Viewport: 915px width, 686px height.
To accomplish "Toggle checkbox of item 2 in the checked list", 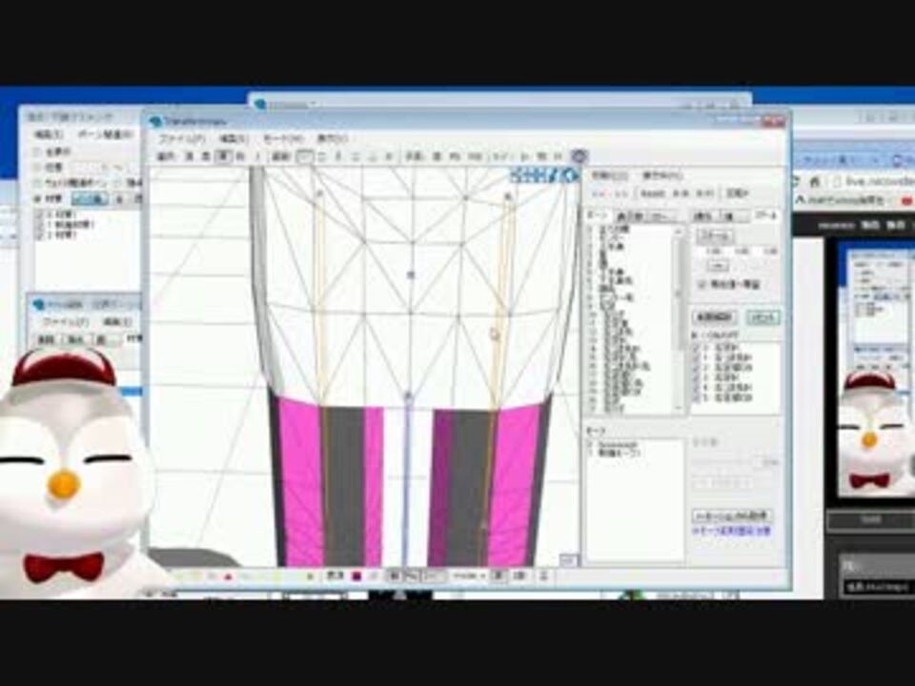I will tap(697, 368).
